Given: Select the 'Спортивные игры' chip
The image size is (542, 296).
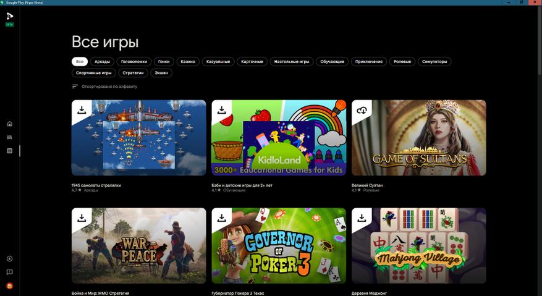Looking at the screenshot, I should coord(94,73).
